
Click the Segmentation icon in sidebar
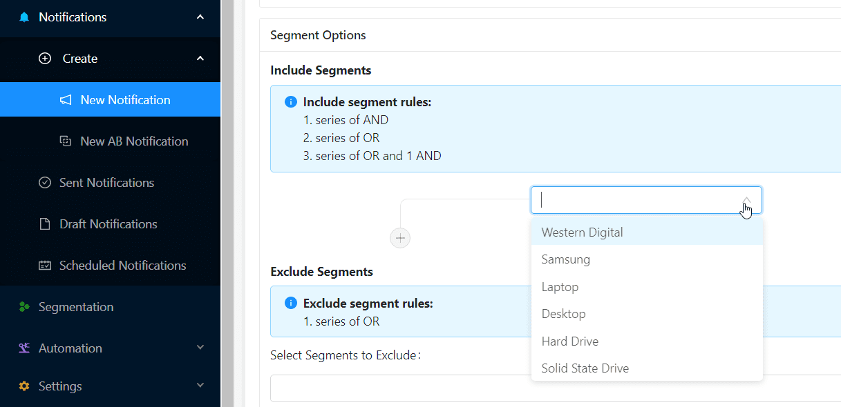tap(24, 307)
